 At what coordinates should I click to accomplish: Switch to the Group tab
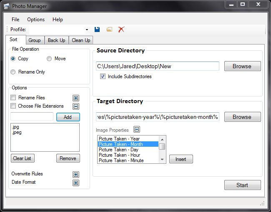pyautogui.click(x=35, y=40)
